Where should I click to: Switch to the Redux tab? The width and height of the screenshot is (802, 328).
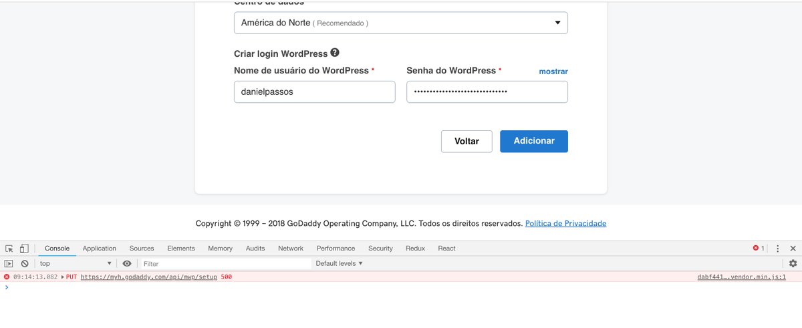(415, 249)
